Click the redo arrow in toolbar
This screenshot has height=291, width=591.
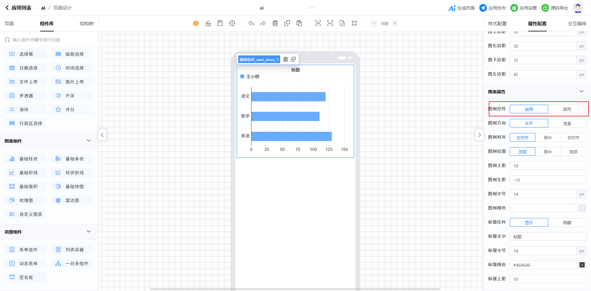(263, 23)
